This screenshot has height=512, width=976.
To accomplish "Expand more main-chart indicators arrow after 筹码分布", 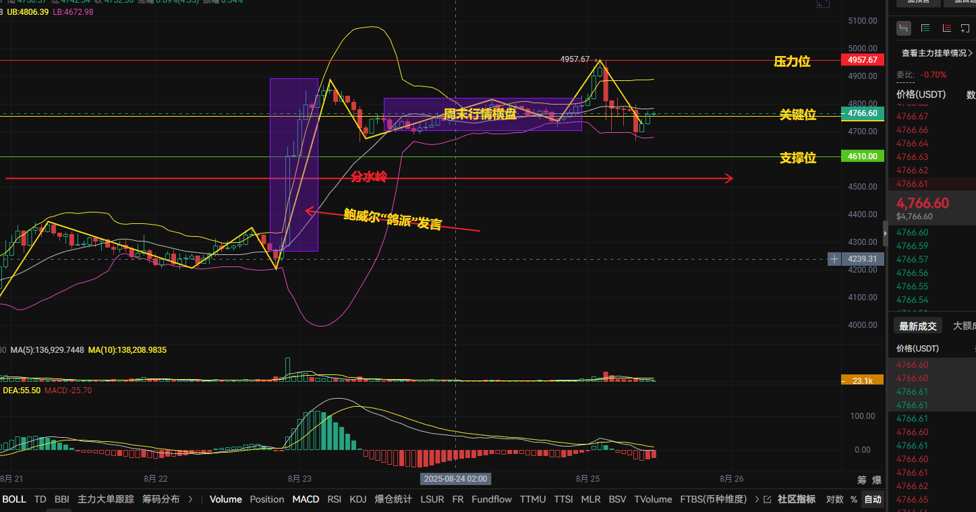I will pos(190,499).
